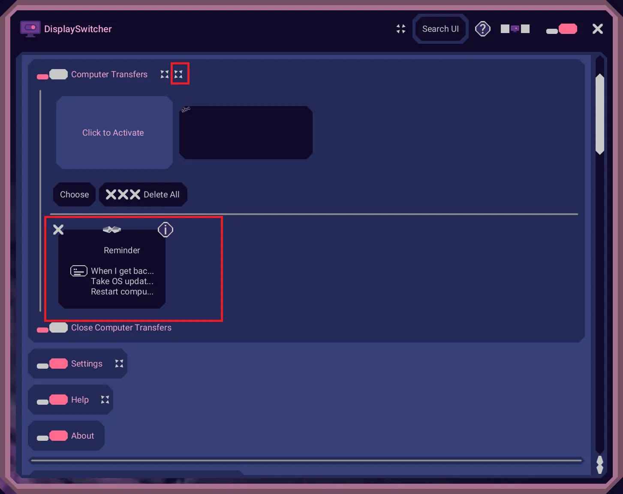Click the dark abc text input box

tap(246, 133)
